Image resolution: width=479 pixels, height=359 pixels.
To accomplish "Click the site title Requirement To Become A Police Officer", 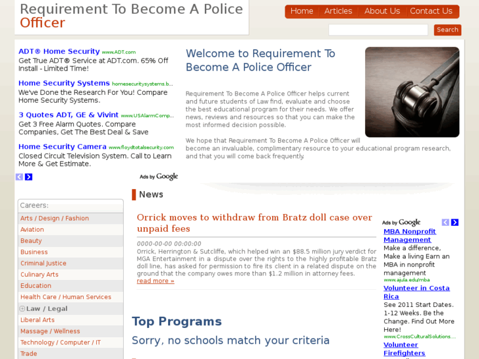I will click(x=131, y=16).
